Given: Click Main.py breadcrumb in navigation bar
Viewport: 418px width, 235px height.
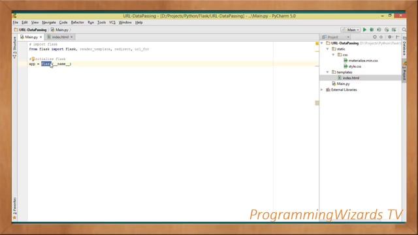Looking at the screenshot, I should tap(59, 30).
